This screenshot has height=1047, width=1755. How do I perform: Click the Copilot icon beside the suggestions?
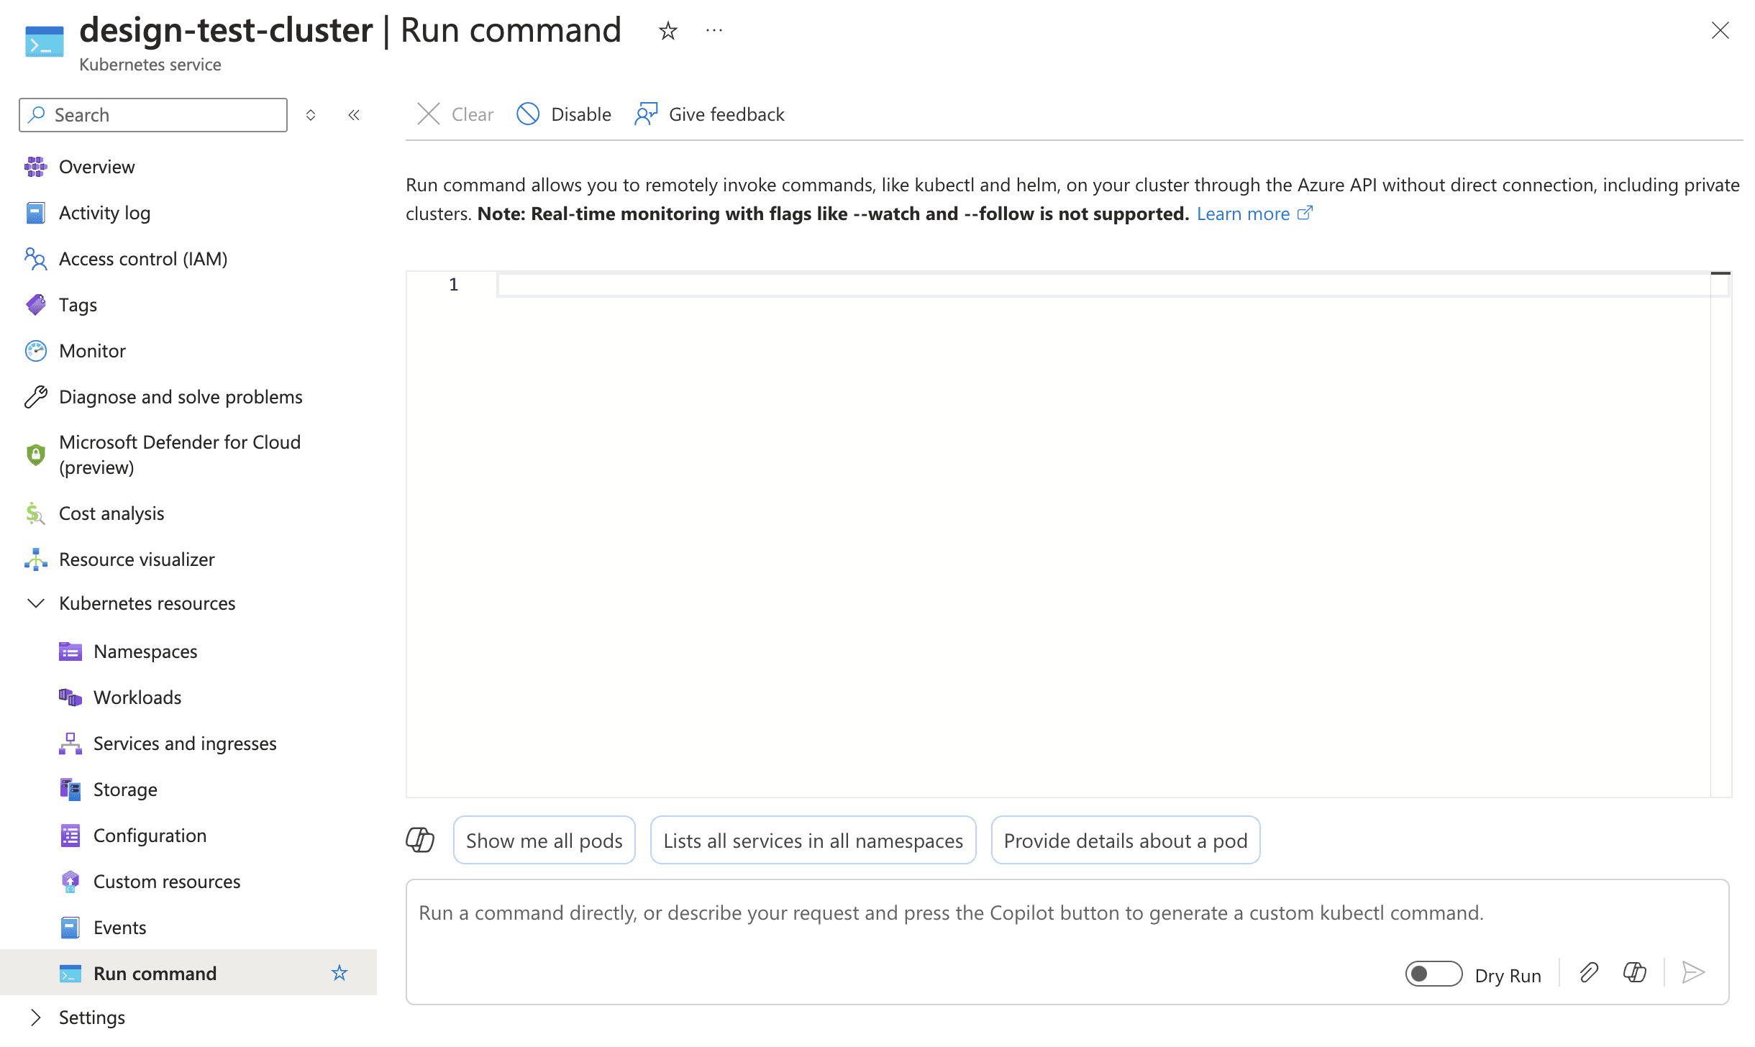pyautogui.click(x=420, y=840)
